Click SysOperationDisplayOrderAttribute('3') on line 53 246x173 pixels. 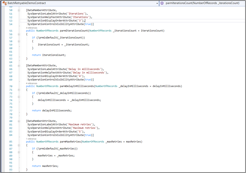click(56, 21)
